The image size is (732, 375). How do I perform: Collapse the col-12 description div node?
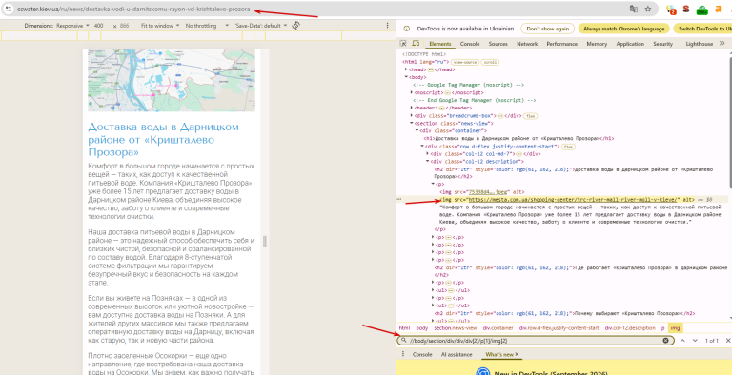427,162
